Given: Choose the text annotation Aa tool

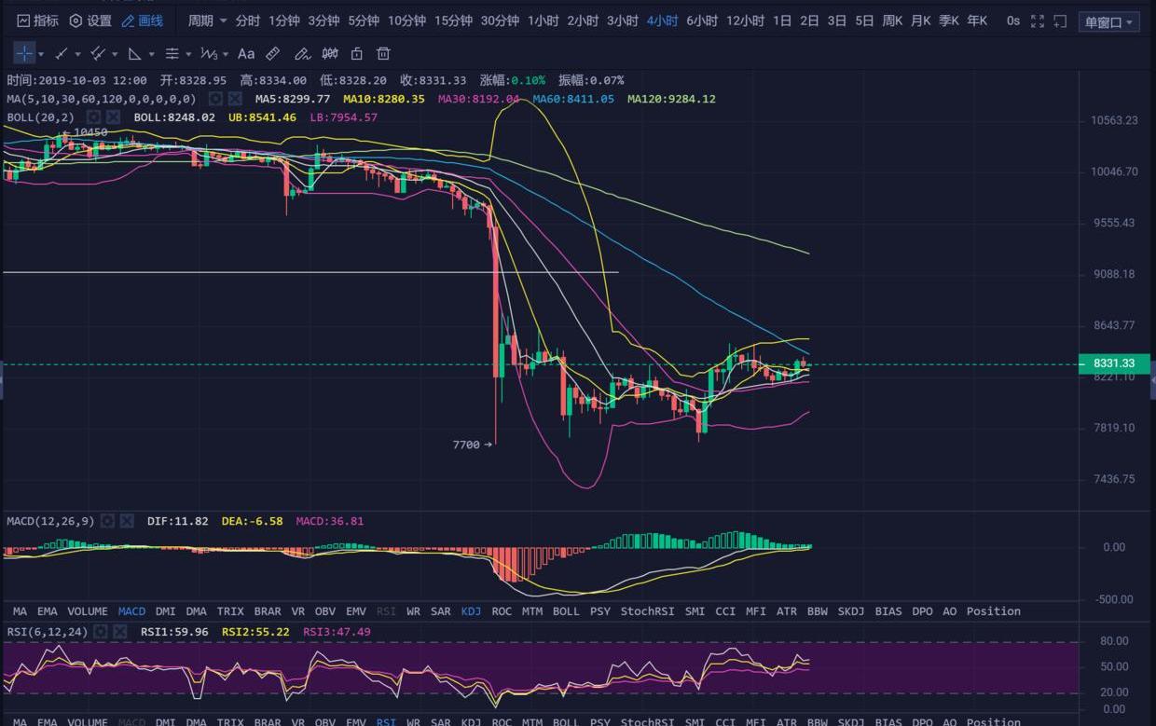Looking at the screenshot, I should (x=246, y=54).
